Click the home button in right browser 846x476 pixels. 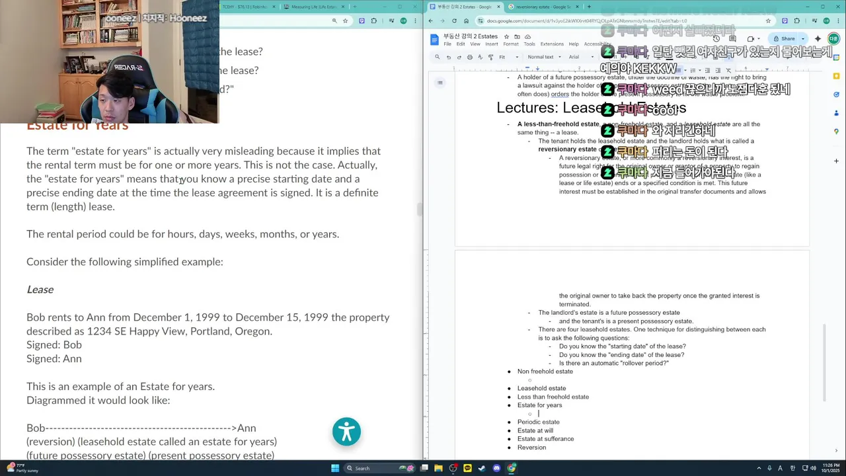tap(466, 20)
